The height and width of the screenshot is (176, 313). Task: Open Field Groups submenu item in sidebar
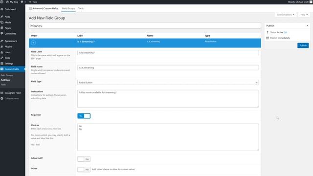pyautogui.click(x=7, y=75)
